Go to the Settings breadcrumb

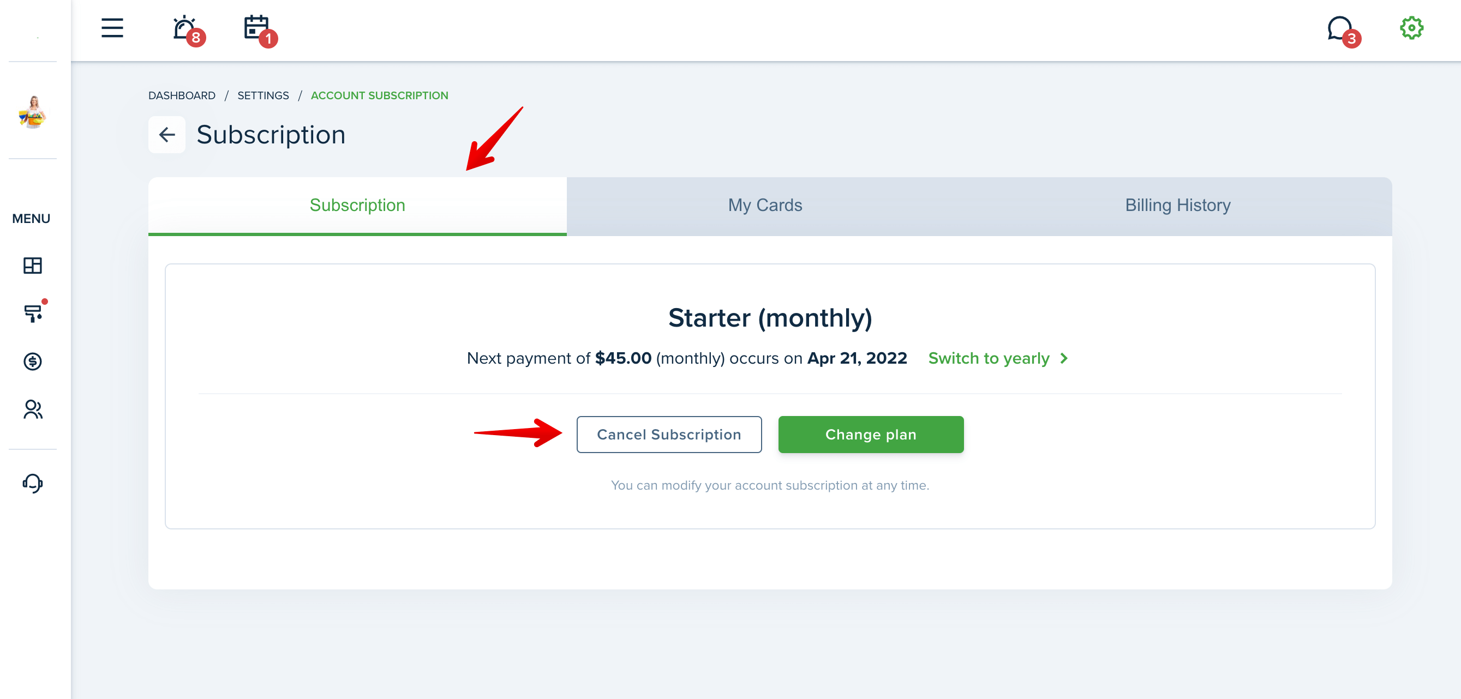point(263,95)
